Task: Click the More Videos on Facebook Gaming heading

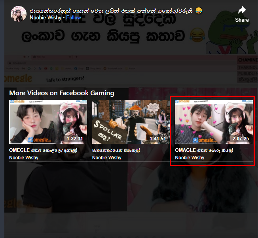Action: (x=62, y=93)
